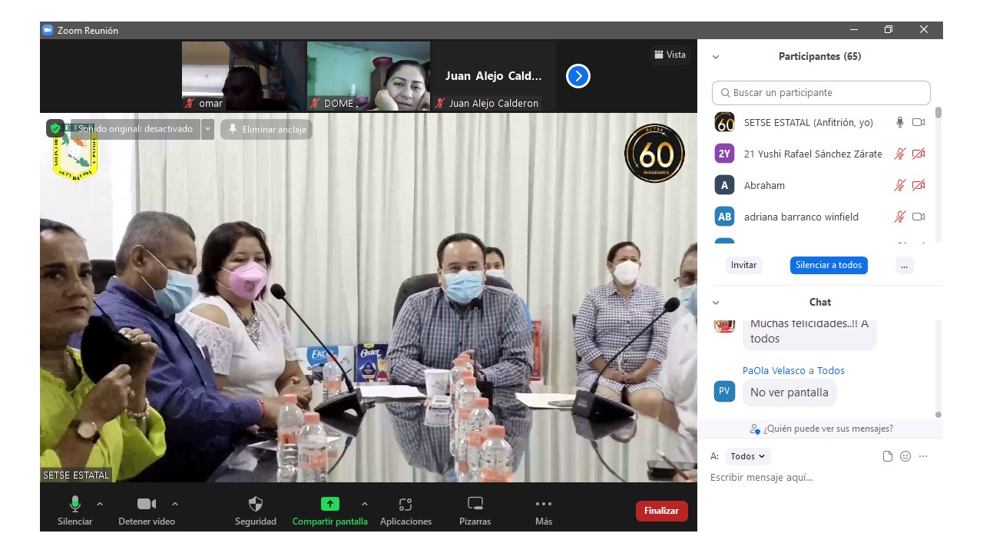Screen dimensions: 983x553
Task: Collapse the Participantes panel chevron
Action: tap(716, 57)
